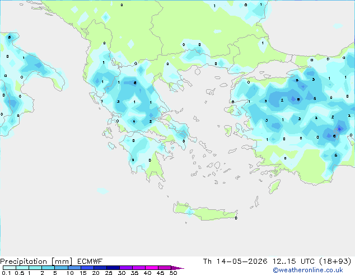Open the weatheronline.co.uk copyright link

coord(308,270)
